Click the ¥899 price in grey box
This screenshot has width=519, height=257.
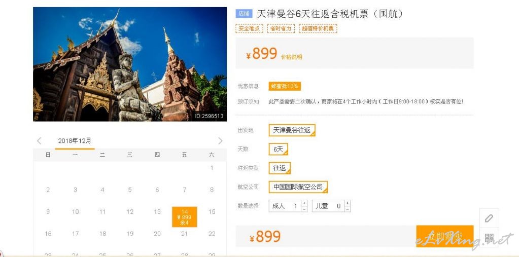(x=261, y=54)
